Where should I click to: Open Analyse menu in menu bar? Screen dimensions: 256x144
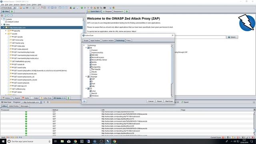(x=16, y=5)
